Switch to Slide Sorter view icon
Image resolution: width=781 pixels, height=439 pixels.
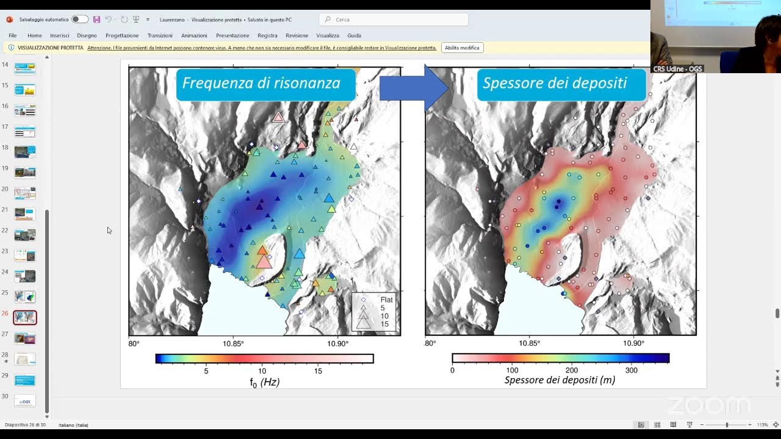(x=657, y=424)
